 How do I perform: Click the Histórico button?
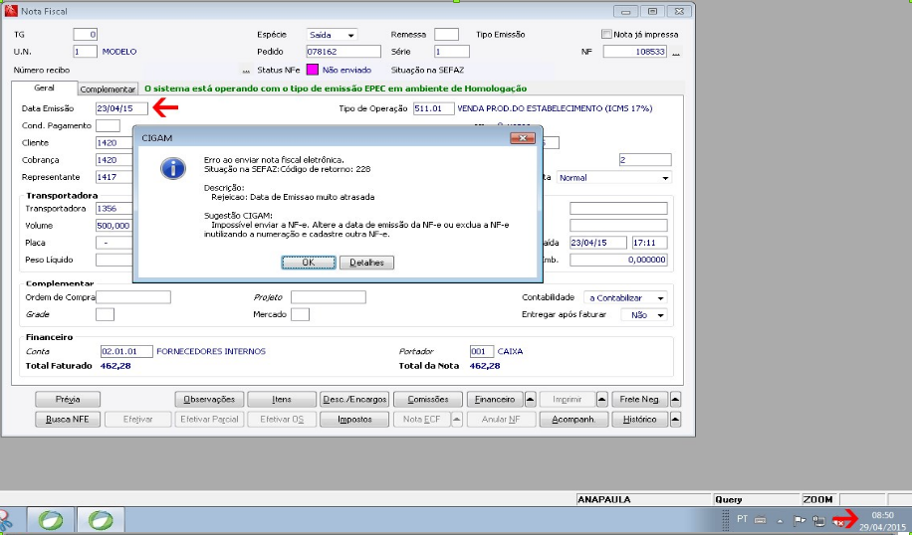pyautogui.click(x=639, y=419)
